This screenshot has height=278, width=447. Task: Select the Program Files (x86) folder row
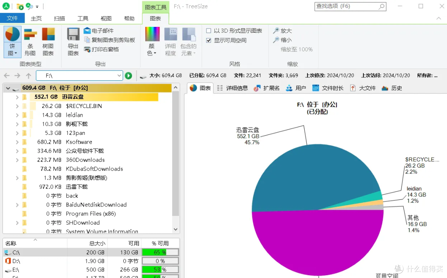pos(87,213)
